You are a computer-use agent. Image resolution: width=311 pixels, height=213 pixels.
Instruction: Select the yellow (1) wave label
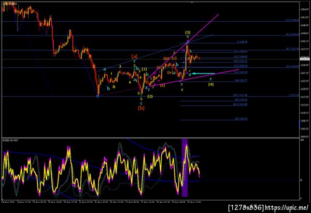144,69
